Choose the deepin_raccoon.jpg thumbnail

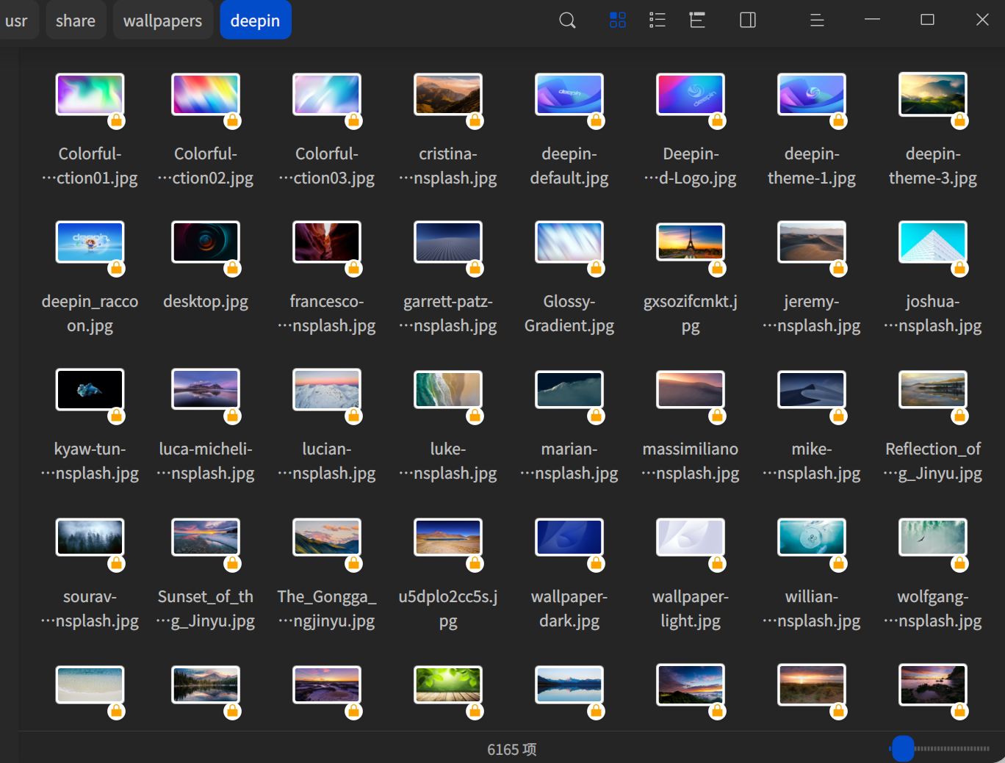(x=90, y=242)
